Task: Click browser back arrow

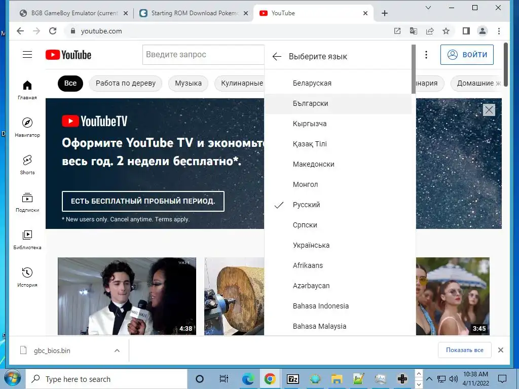Action: tap(20, 31)
